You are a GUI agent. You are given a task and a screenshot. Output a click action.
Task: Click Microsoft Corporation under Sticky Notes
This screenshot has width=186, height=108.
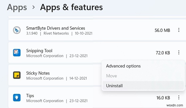pyautogui.click(x=45, y=78)
